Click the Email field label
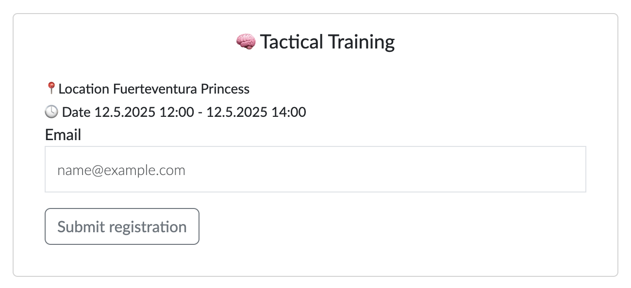The width and height of the screenshot is (631, 288). tap(63, 135)
